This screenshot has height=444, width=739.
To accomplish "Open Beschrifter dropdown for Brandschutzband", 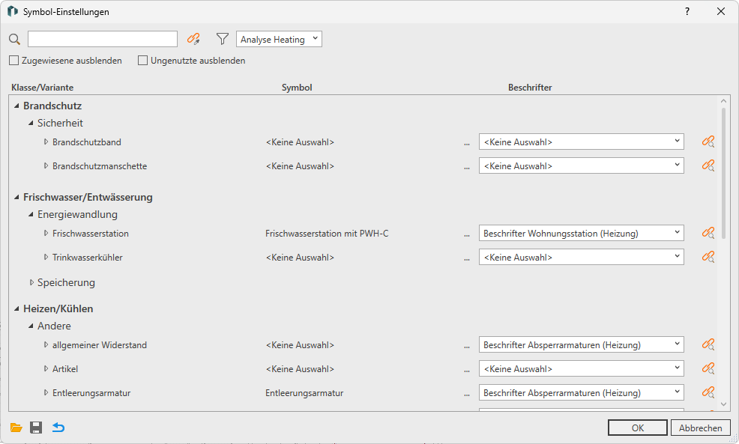I will pos(581,142).
